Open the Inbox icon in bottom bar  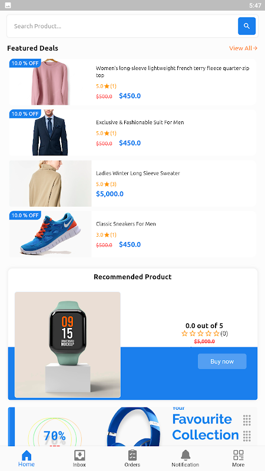click(x=79, y=455)
